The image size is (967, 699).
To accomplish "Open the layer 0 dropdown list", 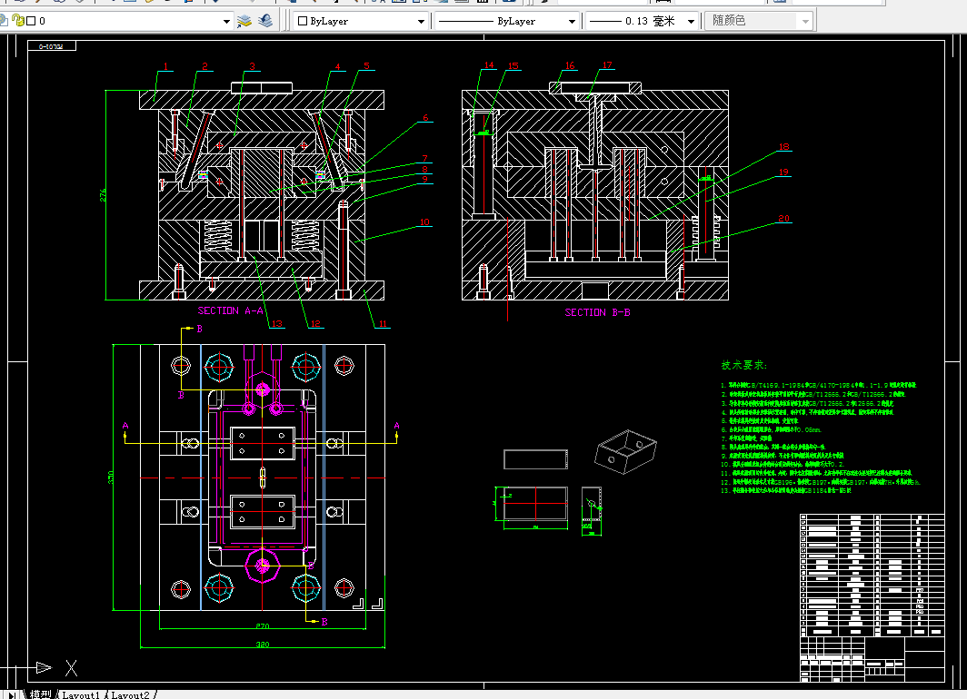I will point(226,21).
